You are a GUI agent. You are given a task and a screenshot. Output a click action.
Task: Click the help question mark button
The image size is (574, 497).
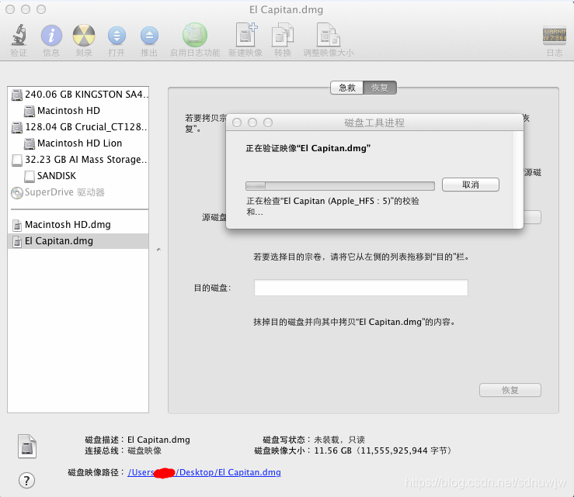click(26, 480)
